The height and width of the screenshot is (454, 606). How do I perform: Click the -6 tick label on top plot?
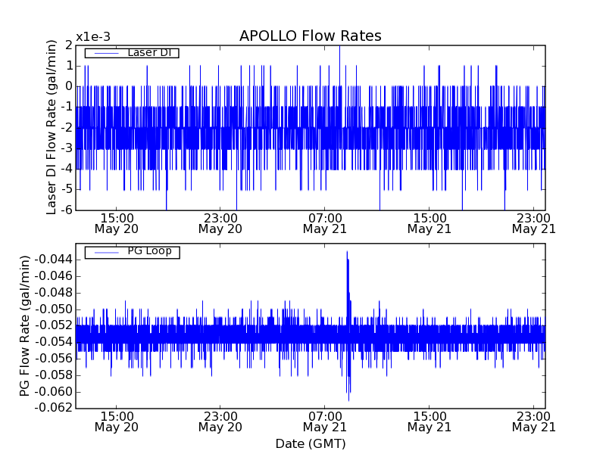(x=65, y=210)
